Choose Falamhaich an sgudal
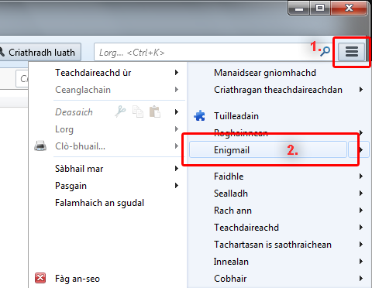This screenshot has height=288, width=372. [x=99, y=203]
